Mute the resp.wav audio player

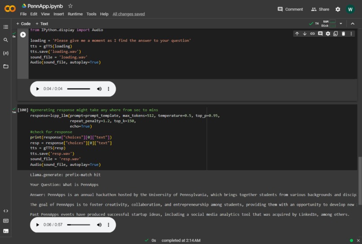(99, 225)
